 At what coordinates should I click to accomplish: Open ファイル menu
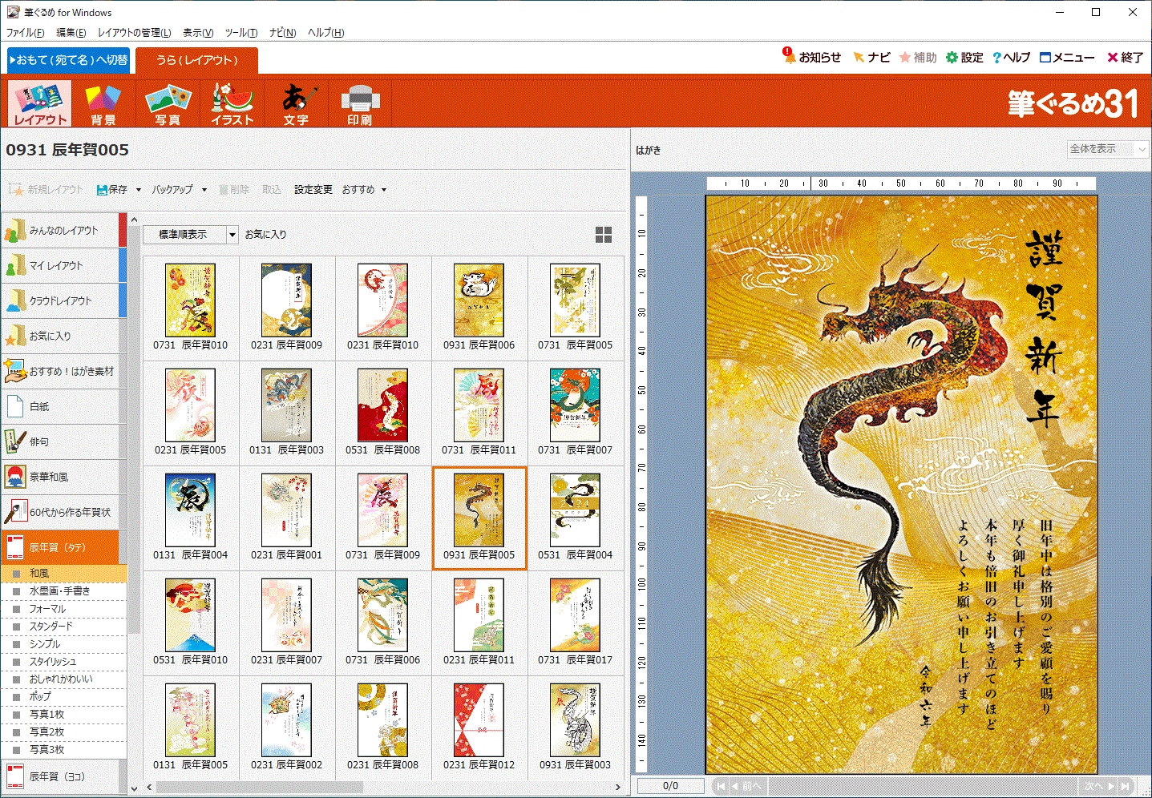point(26,33)
